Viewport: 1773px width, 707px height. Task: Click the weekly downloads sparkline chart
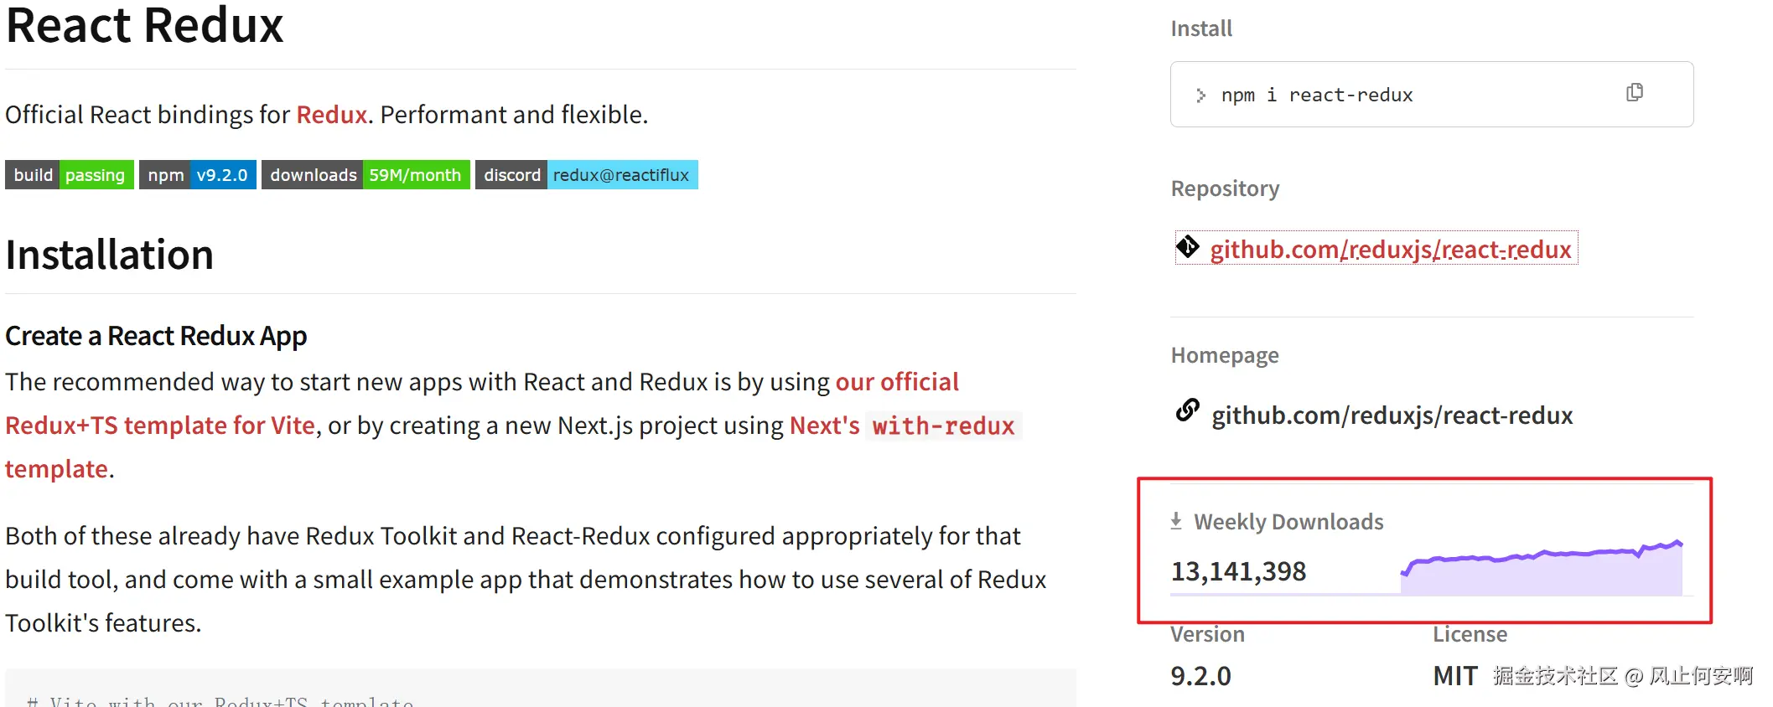coord(1541,568)
